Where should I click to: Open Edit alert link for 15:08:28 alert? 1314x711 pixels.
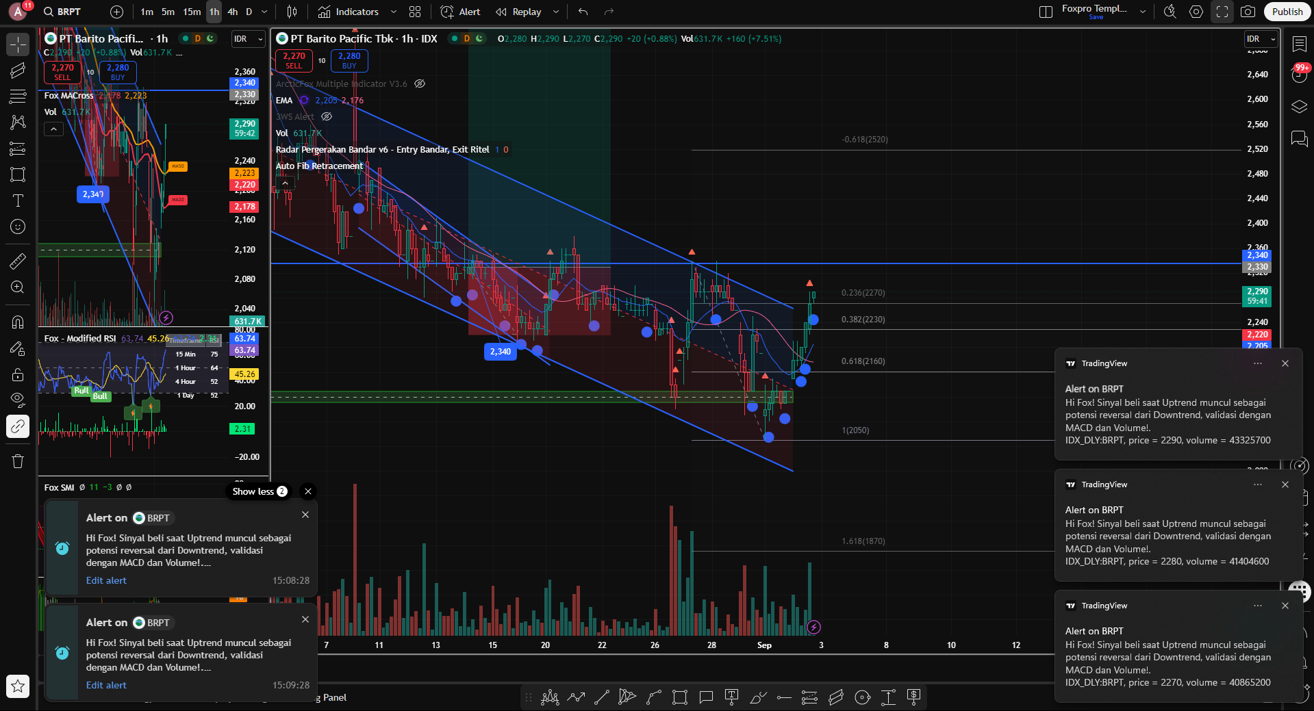pyautogui.click(x=106, y=580)
